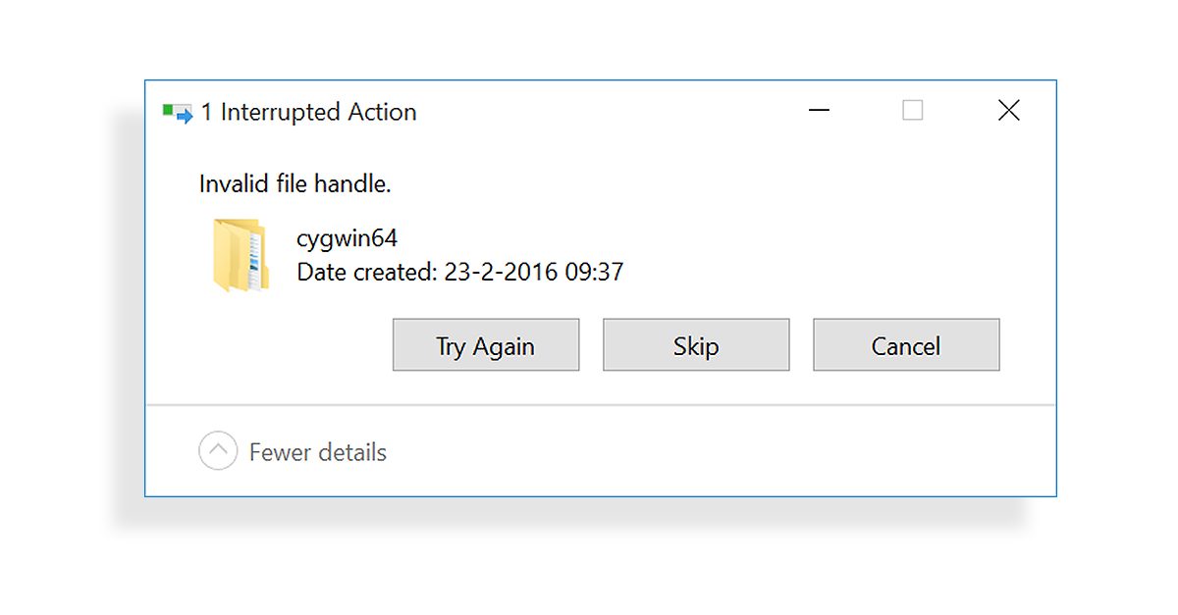Click the 1 Interrupted Action title text
Screen dimensions: 1178x615
(308, 113)
